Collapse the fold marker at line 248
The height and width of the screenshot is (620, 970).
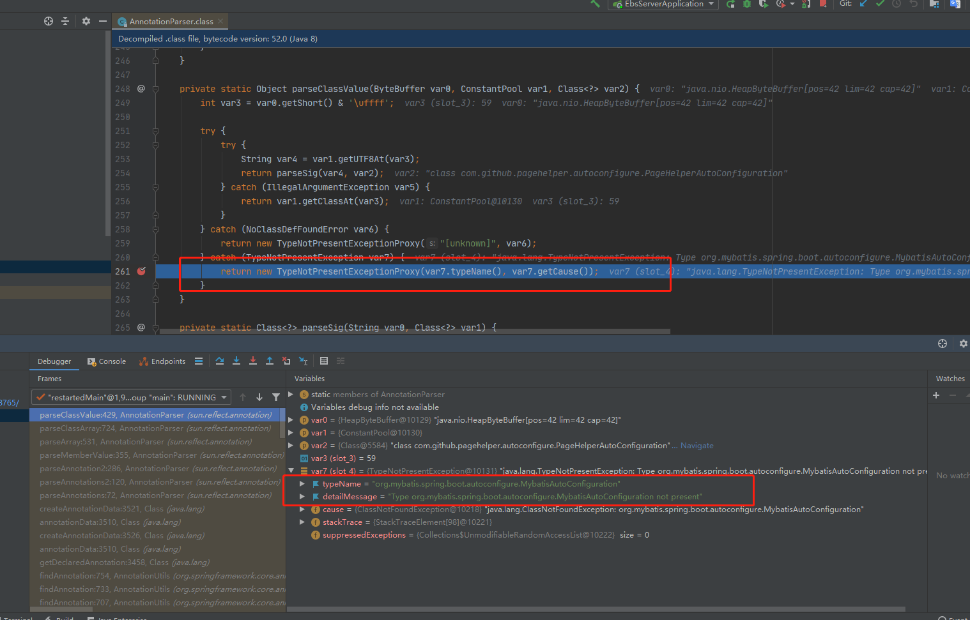[155, 89]
